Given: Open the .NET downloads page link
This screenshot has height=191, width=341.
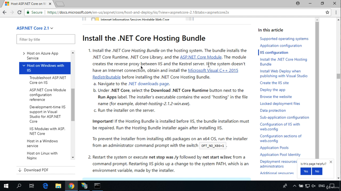Looking at the screenshot, I should [149, 84].
